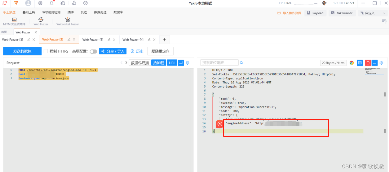
Task: Rename the Web Fuzzer-[2] tab with pencil
Action: click(x=69, y=40)
